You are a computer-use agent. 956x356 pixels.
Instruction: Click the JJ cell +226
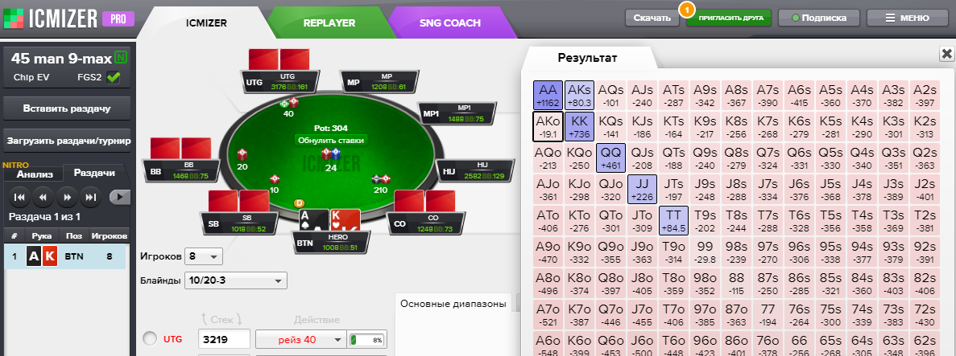[642, 190]
